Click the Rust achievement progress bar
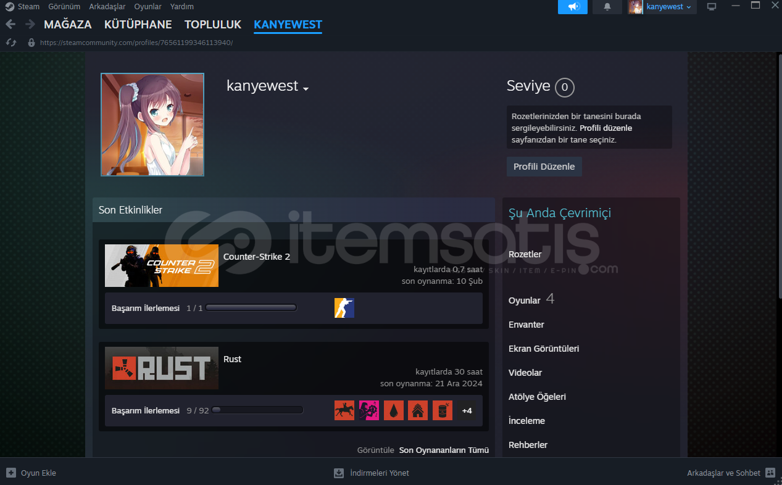The image size is (782, 485). [257, 410]
